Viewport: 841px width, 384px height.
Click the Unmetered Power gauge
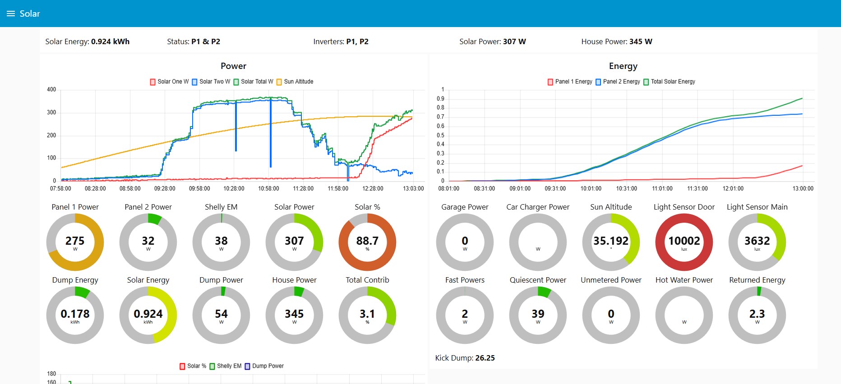click(x=611, y=315)
